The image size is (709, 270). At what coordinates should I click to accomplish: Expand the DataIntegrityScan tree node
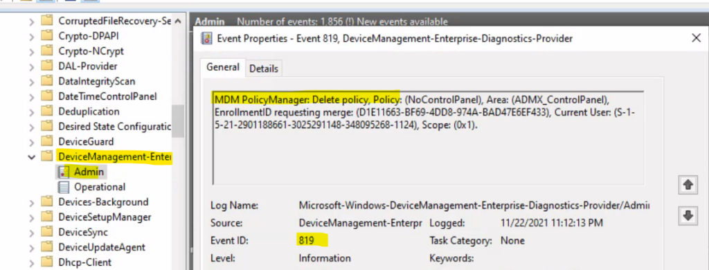(31, 82)
